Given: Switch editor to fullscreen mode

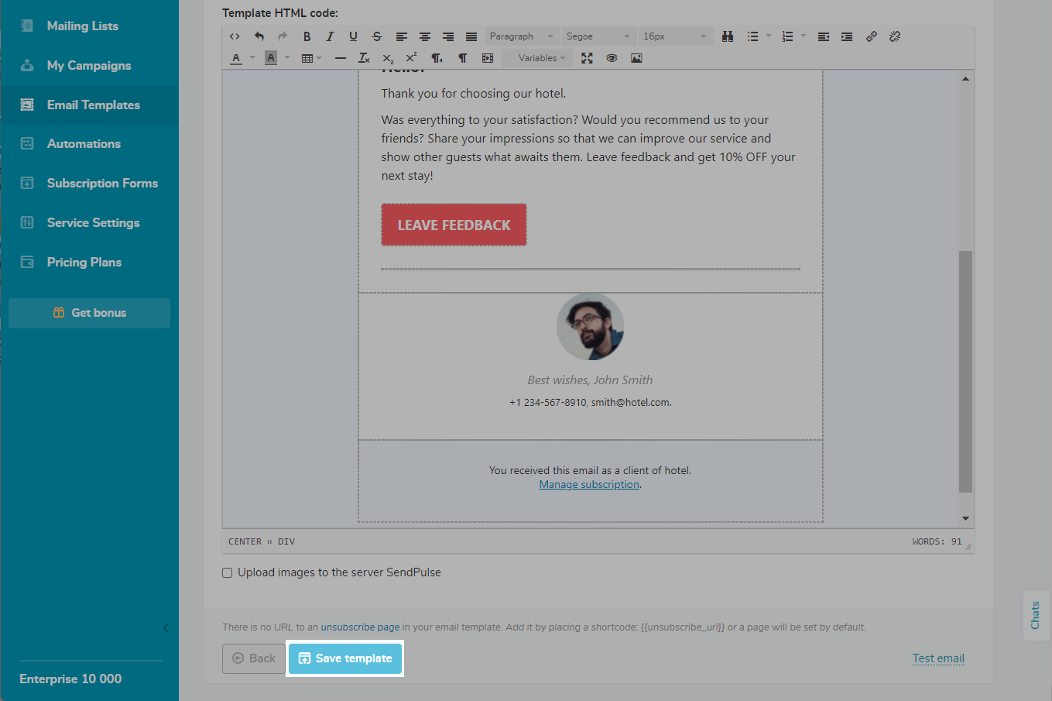Looking at the screenshot, I should (588, 58).
